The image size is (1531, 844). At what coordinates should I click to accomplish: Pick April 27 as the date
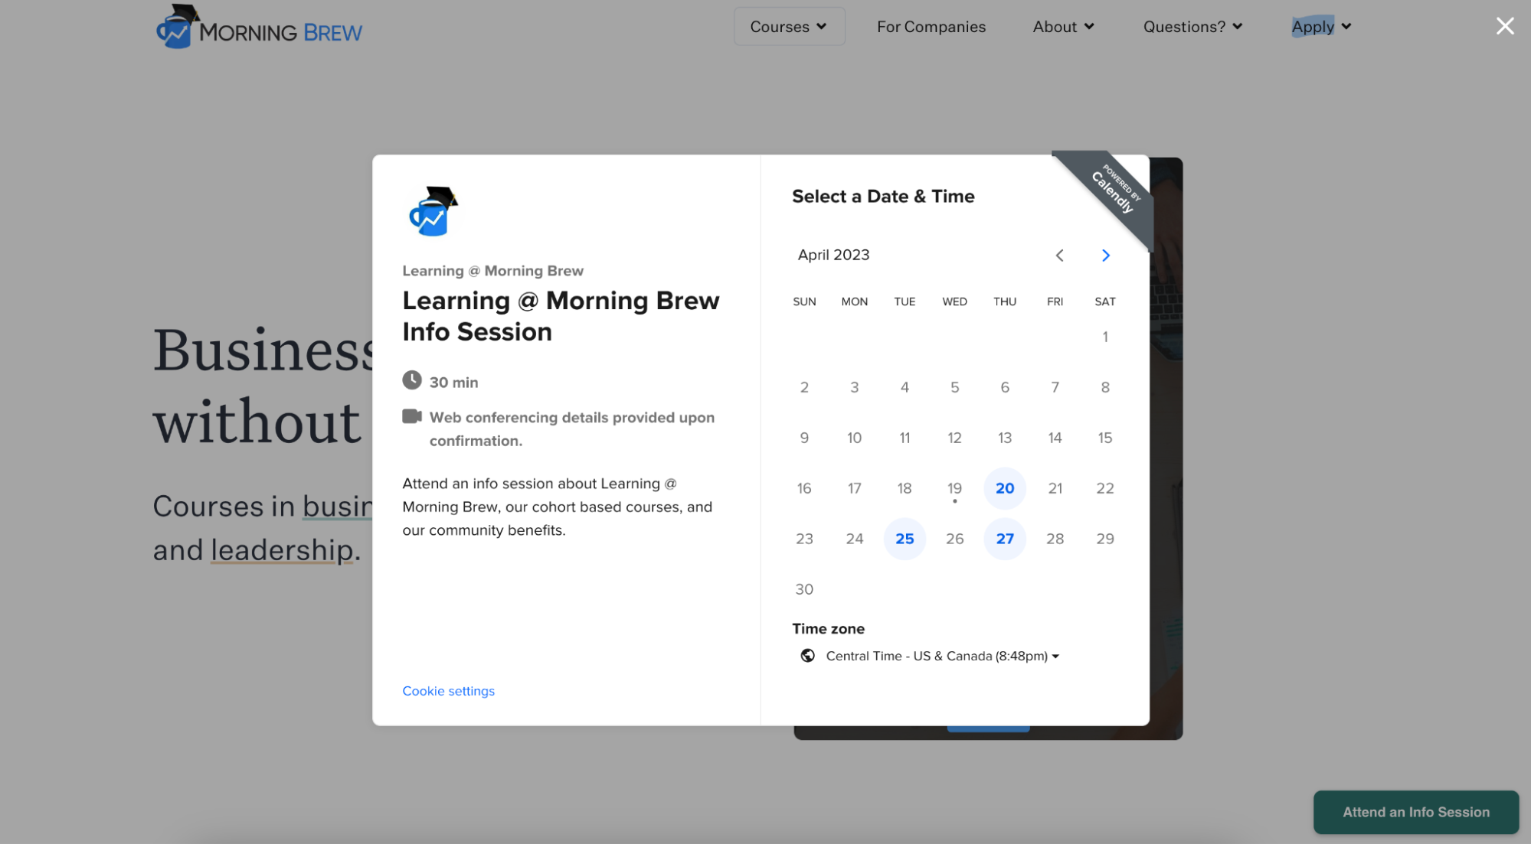coord(1004,539)
